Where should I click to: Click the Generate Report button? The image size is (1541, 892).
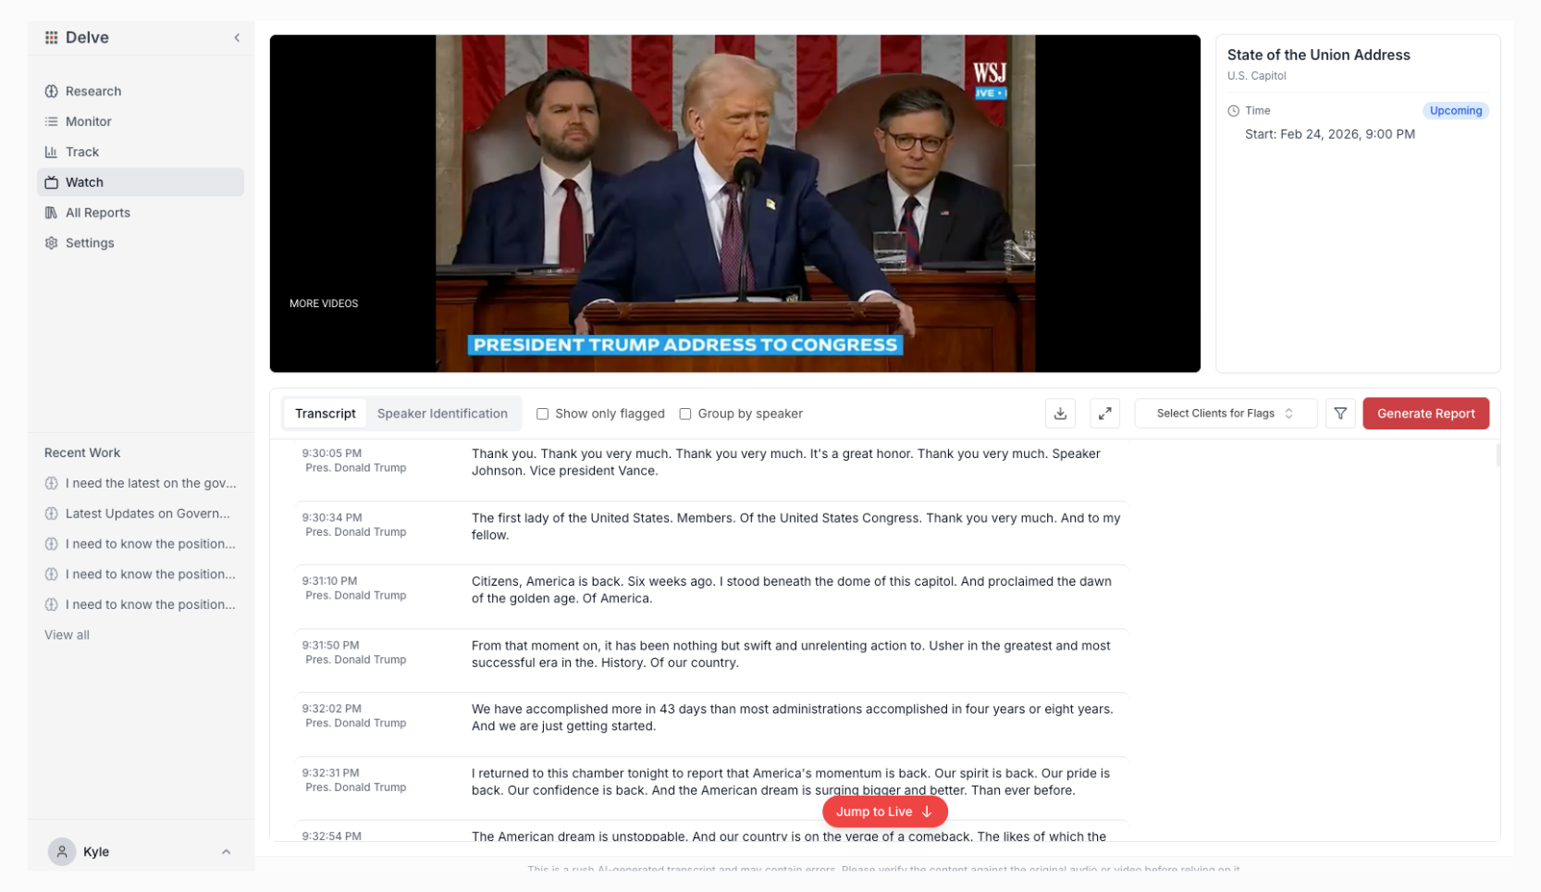(1425, 414)
